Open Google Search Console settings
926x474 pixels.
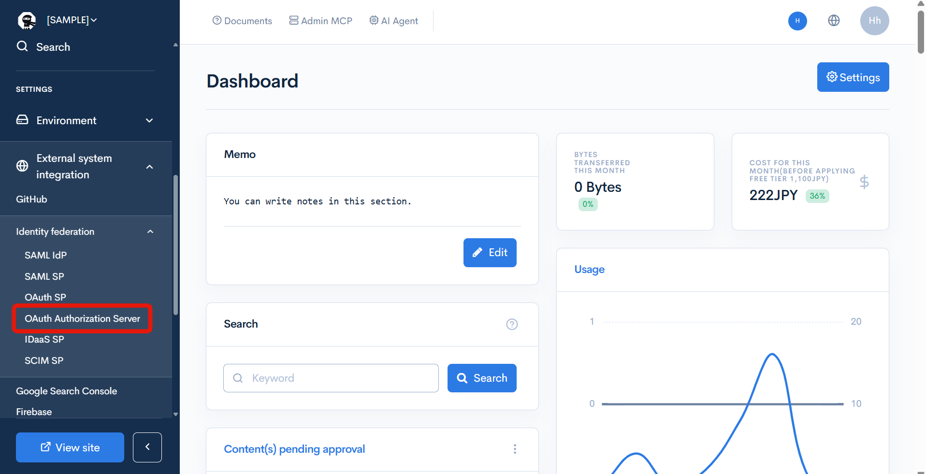tap(67, 391)
